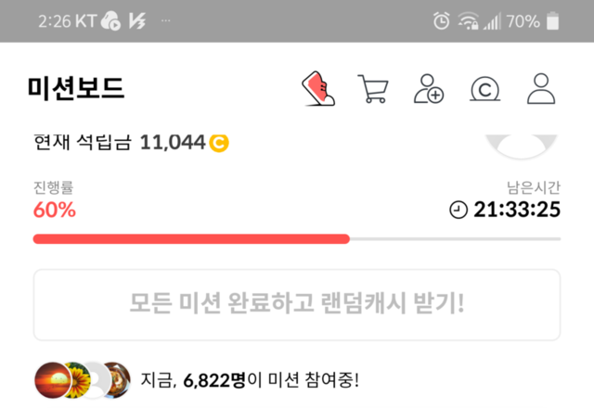Open the profile person icon
Viewport: 594px width, 408px height.
click(541, 89)
